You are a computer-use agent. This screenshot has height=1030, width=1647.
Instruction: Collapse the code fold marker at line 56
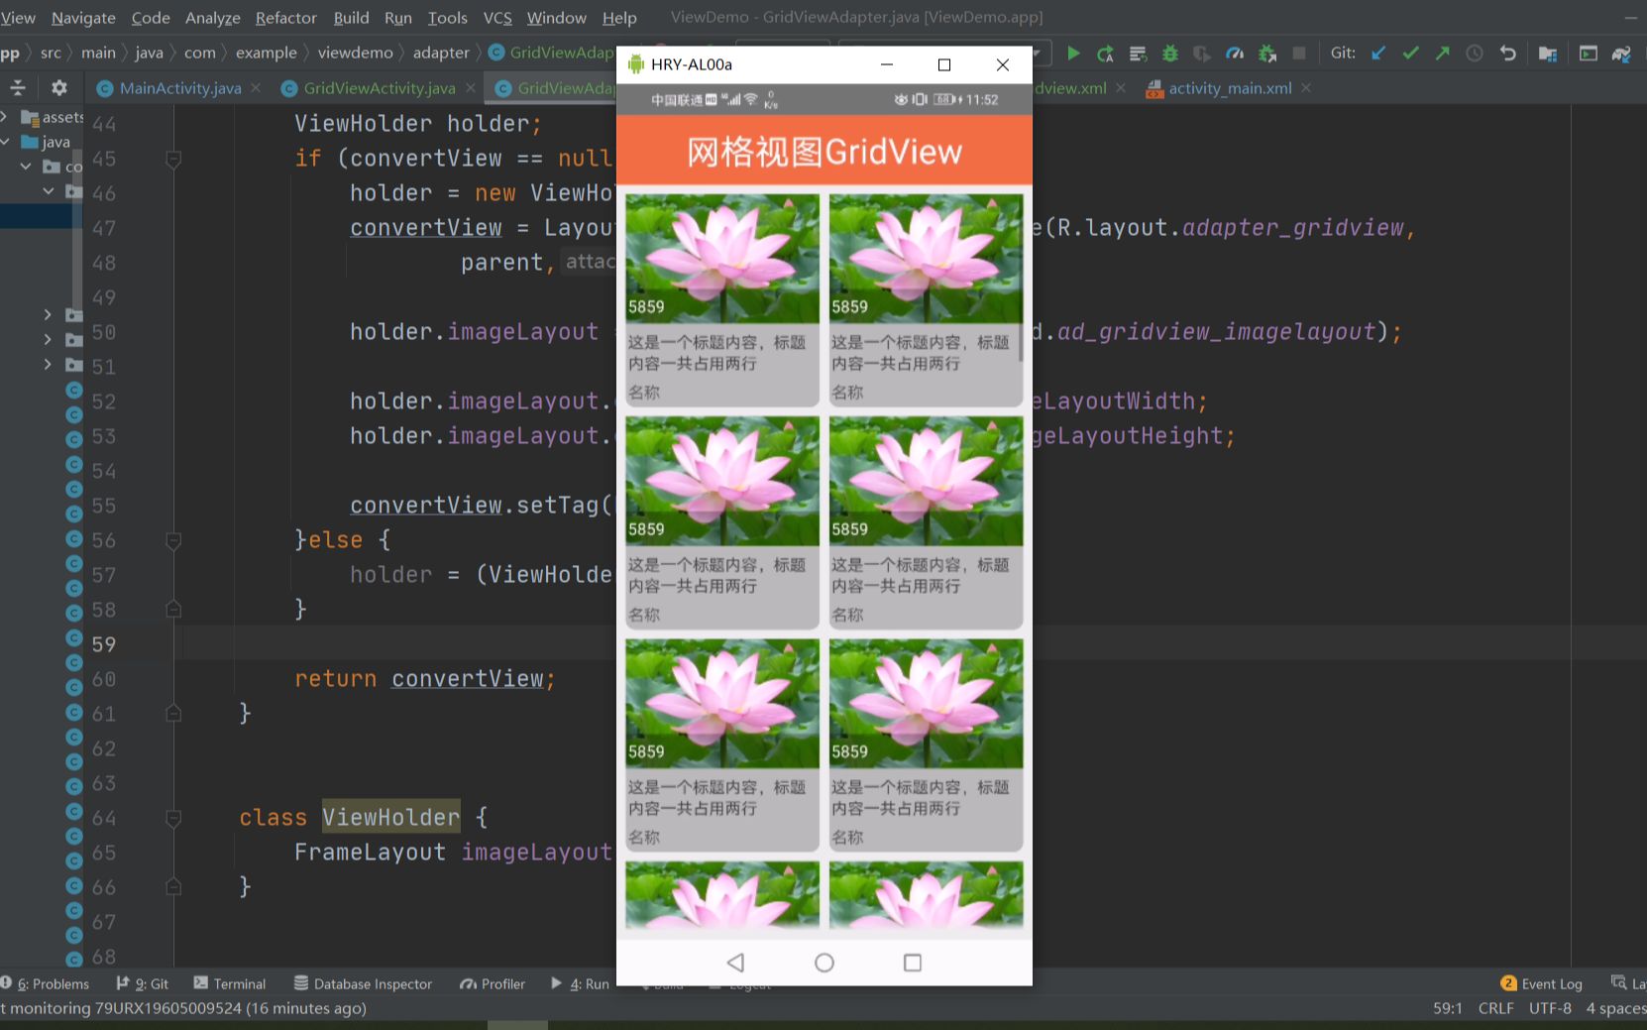click(173, 540)
